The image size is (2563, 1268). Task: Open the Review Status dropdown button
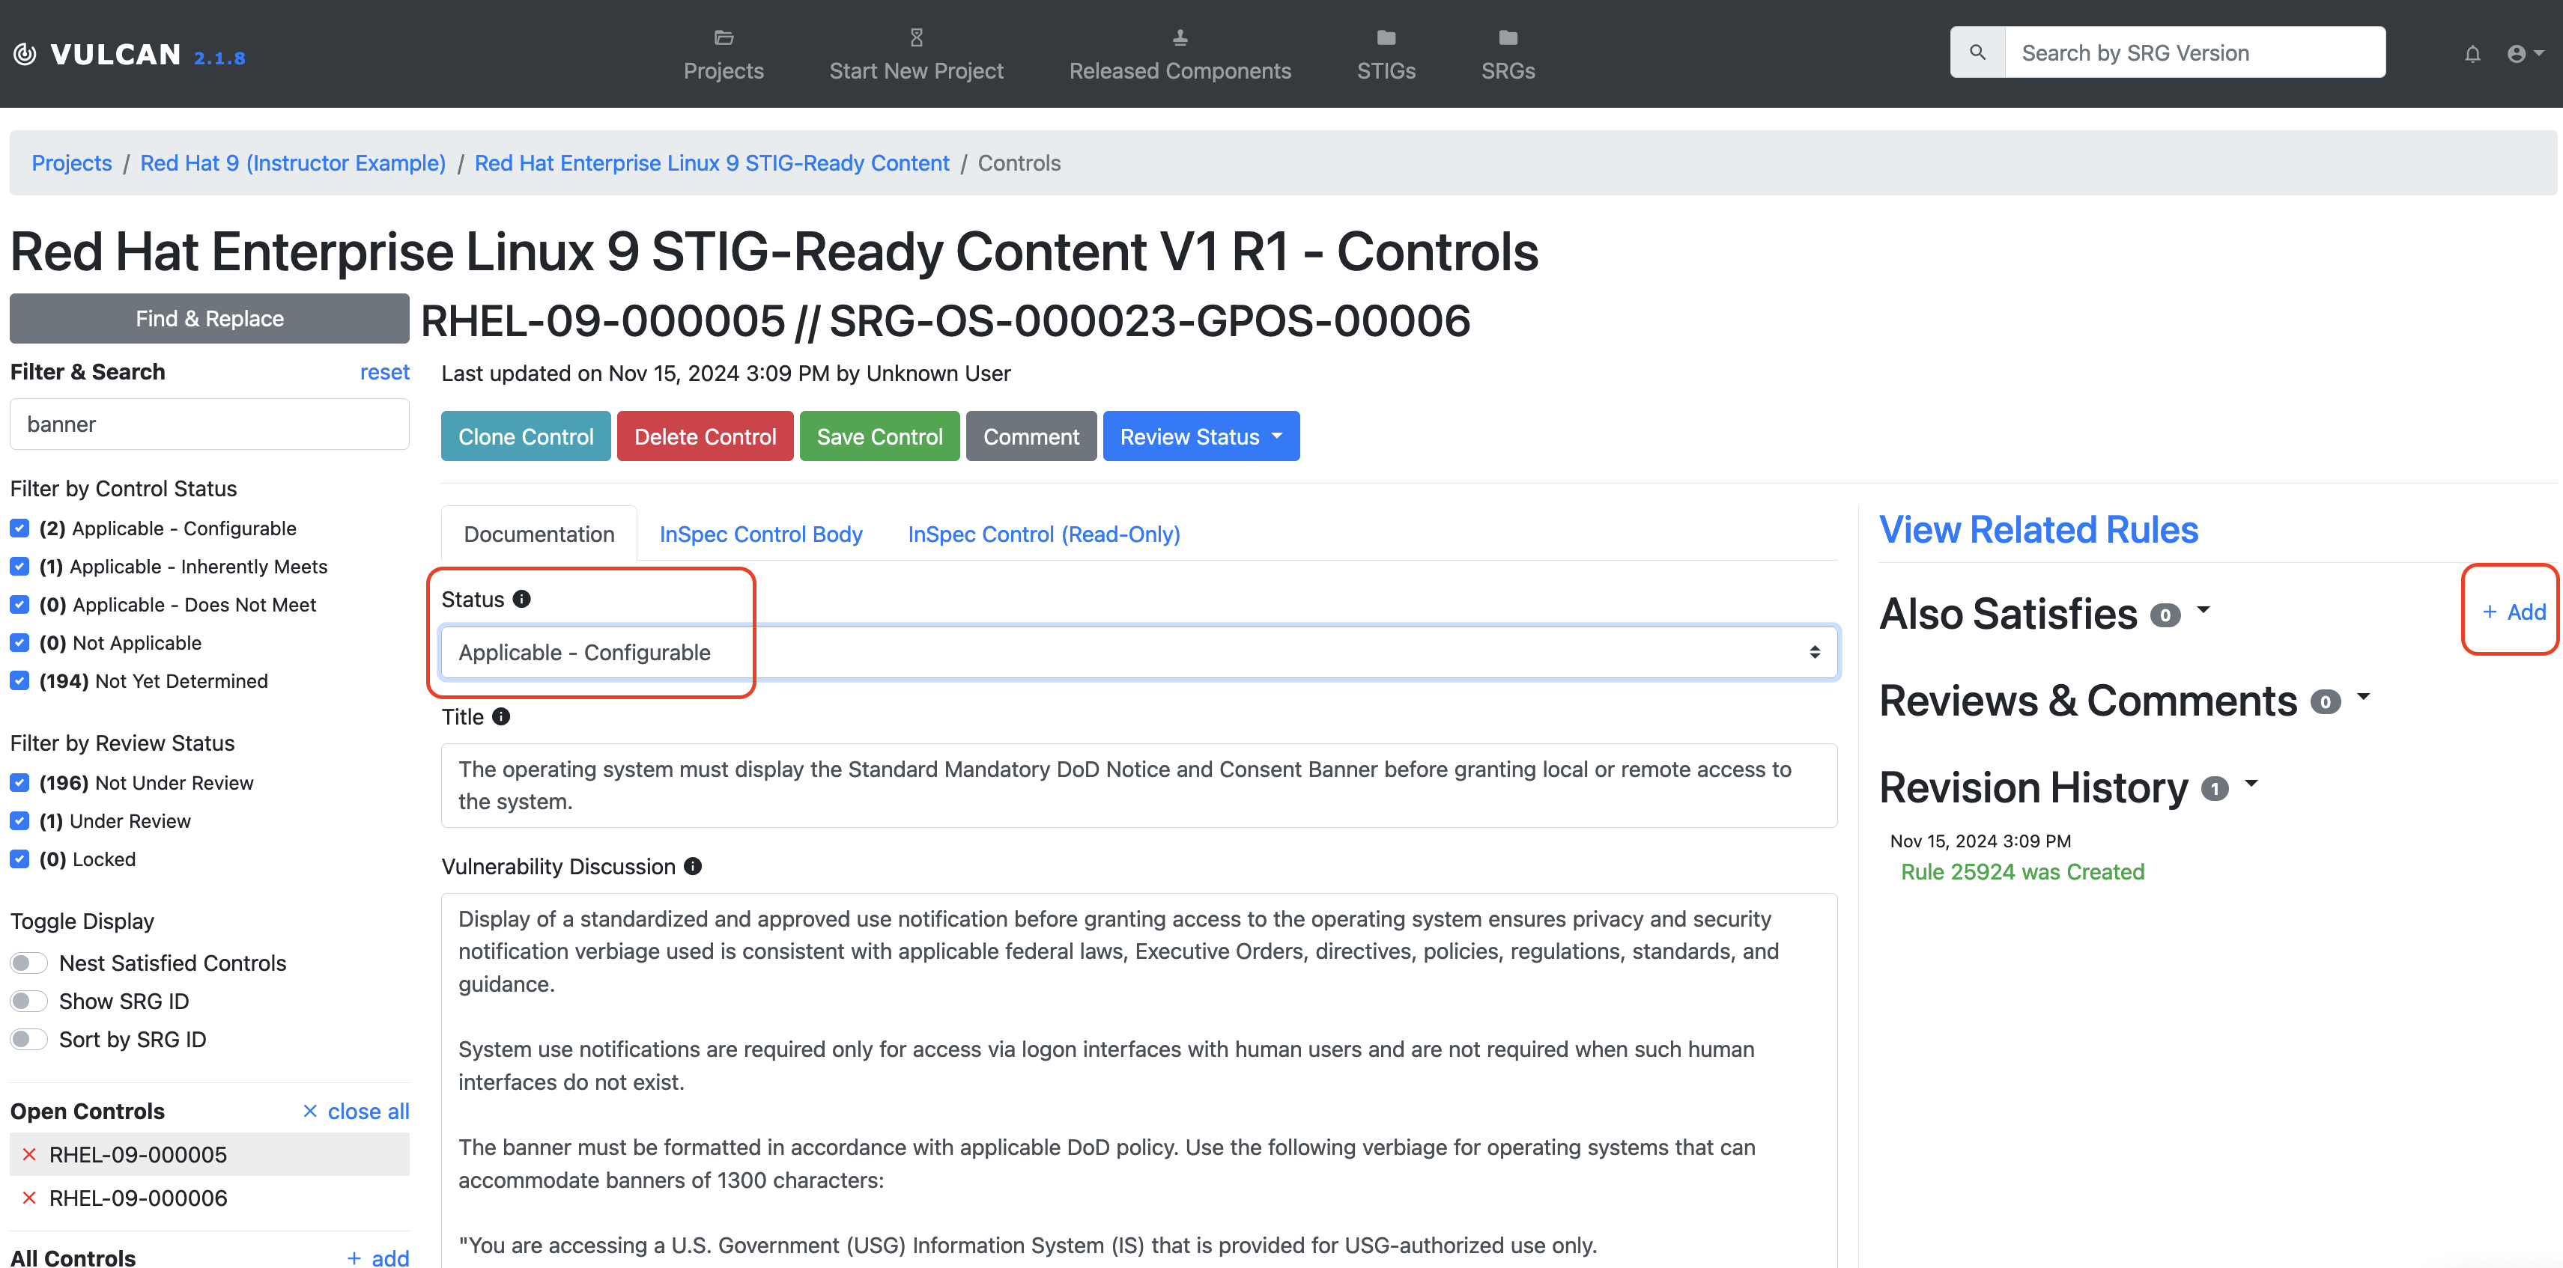1200,436
